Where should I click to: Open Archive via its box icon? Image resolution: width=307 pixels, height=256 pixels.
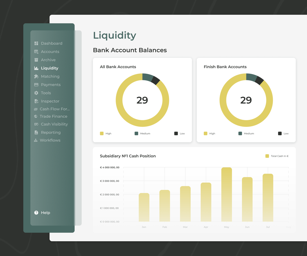[x=36, y=60]
